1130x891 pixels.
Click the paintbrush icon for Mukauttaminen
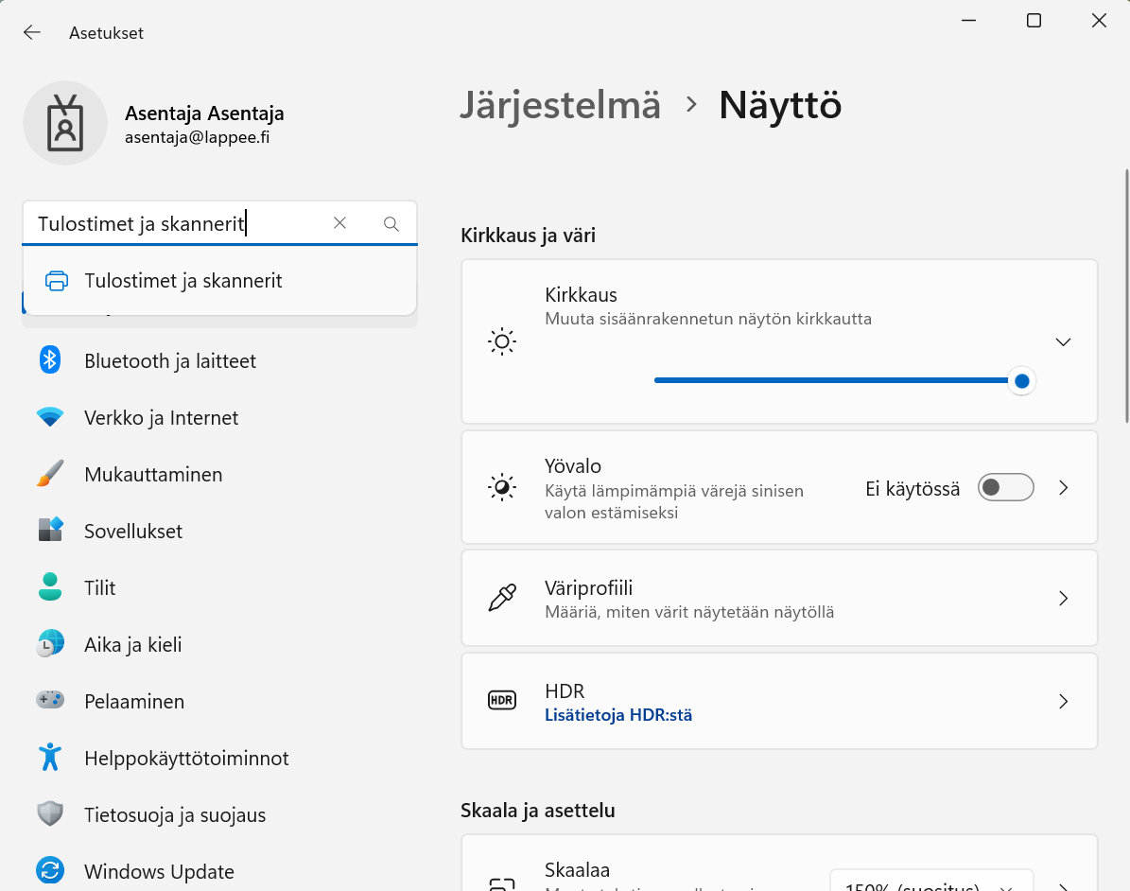(x=50, y=474)
